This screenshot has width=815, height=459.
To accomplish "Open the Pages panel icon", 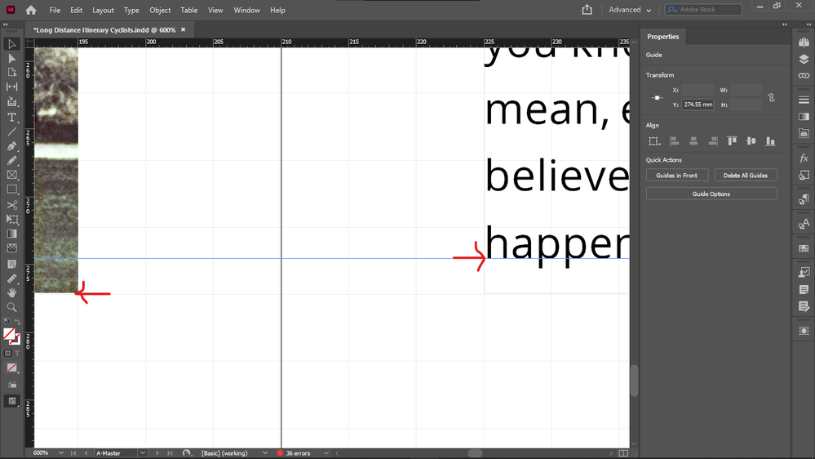I will click(804, 42).
